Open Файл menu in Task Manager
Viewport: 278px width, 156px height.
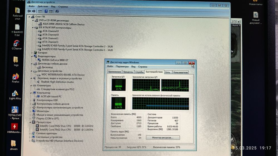[110, 66]
